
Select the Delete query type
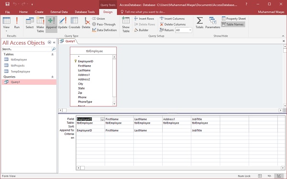[86, 23]
